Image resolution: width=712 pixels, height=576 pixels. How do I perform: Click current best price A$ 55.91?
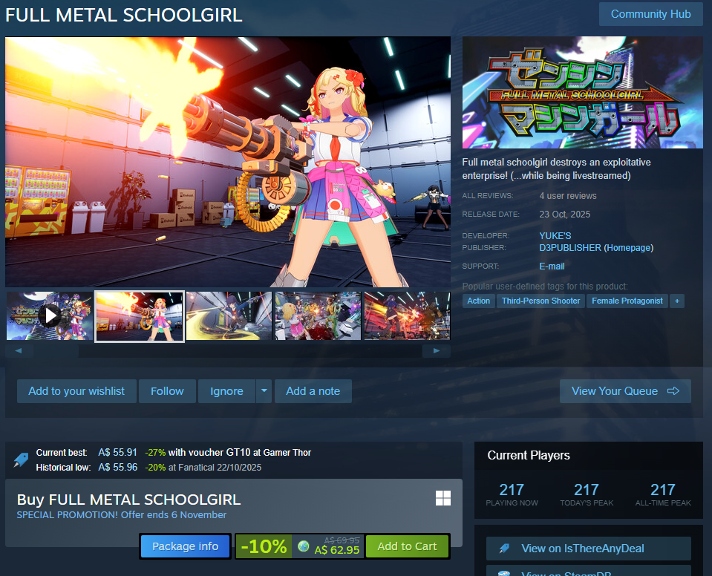tap(117, 453)
